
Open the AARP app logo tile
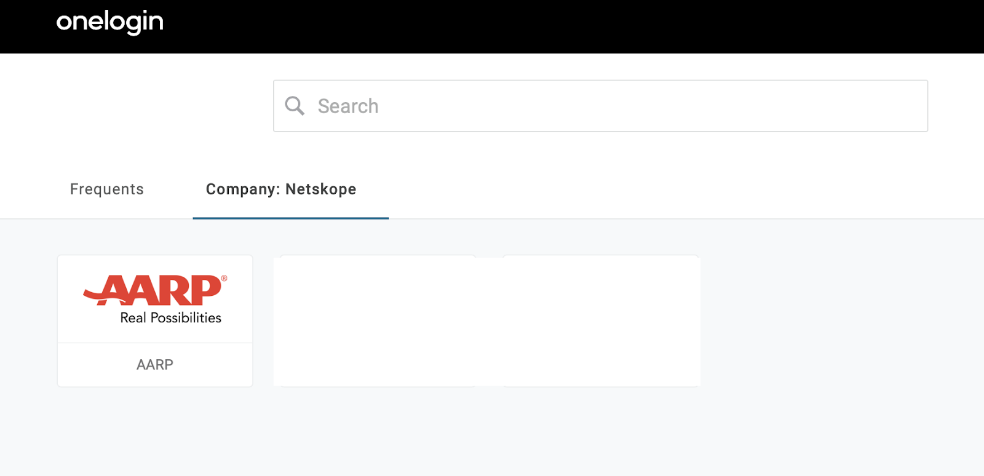pyautogui.click(x=155, y=299)
